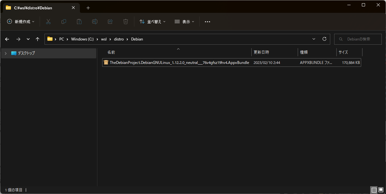Click the Copy icon in toolbar
Screen dimensions: 386x194
tap(64, 22)
